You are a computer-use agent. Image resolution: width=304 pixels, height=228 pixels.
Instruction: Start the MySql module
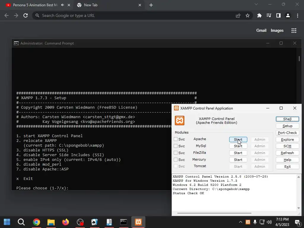click(x=238, y=146)
